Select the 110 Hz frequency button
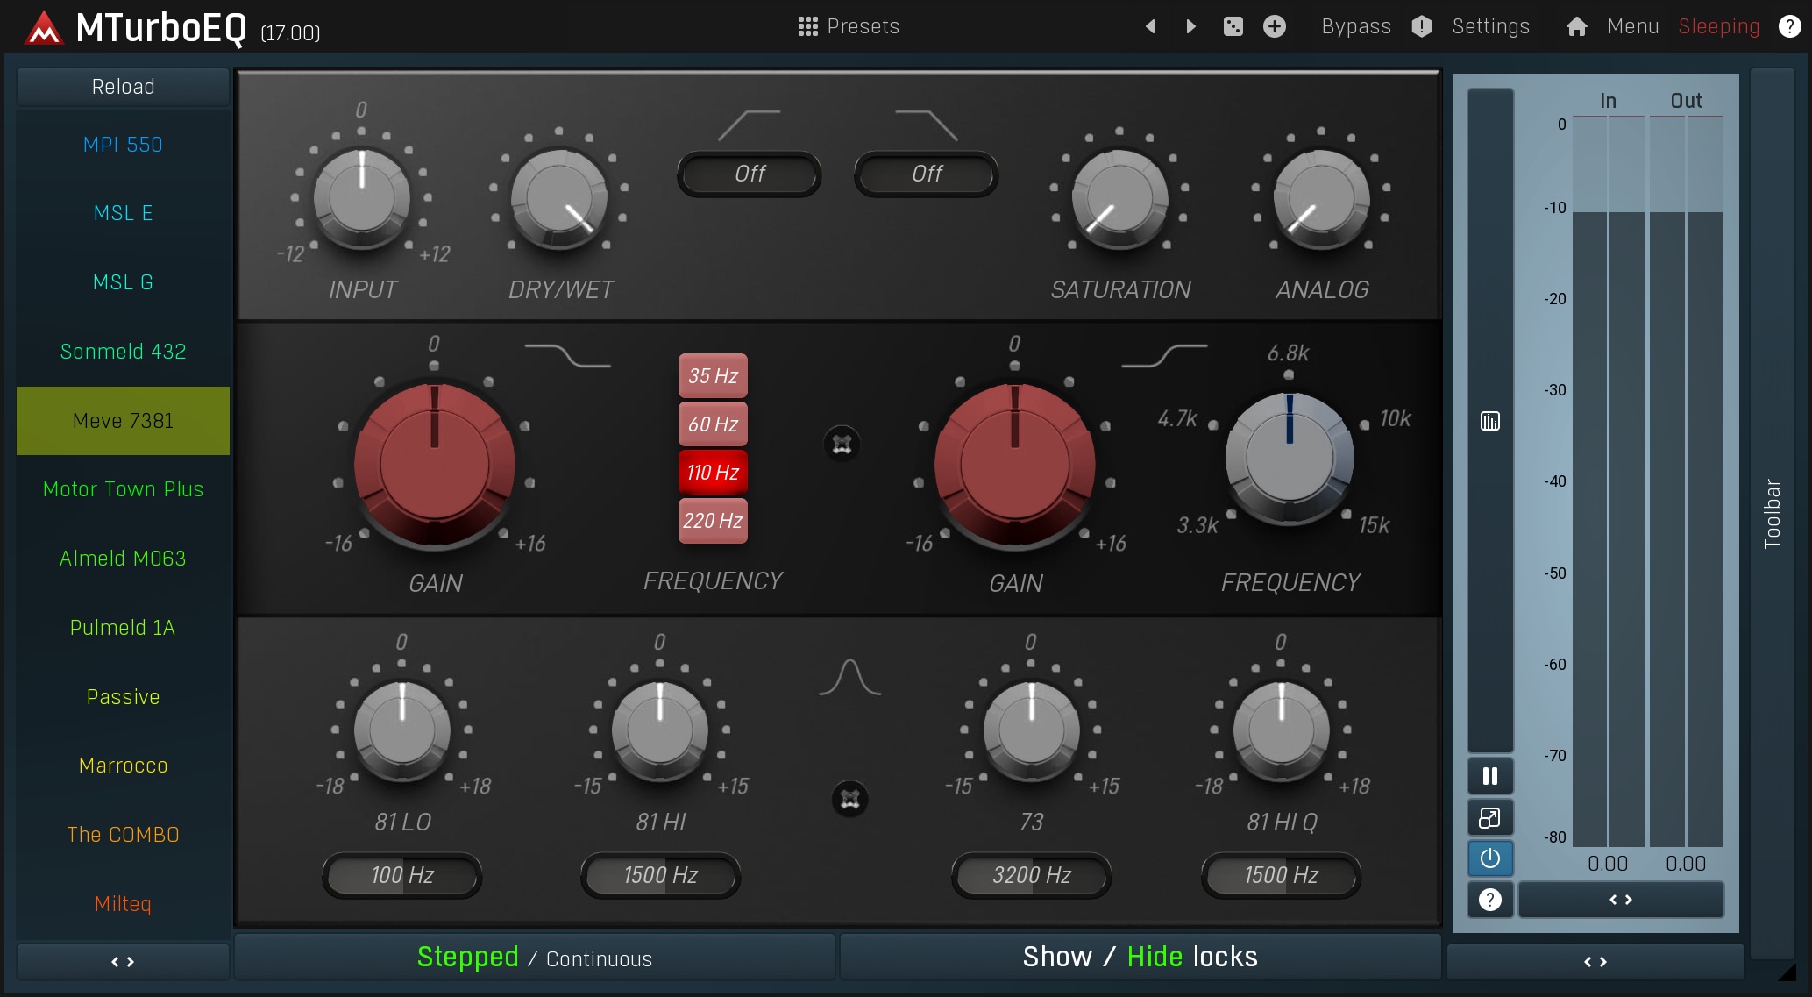 [713, 473]
